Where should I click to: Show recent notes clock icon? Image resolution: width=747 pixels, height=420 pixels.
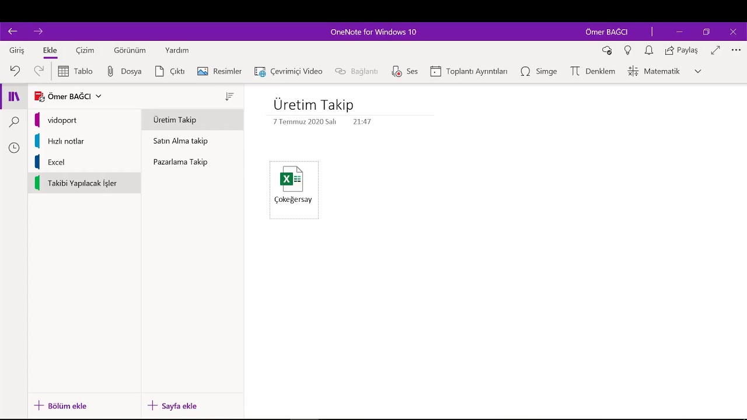click(14, 148)
